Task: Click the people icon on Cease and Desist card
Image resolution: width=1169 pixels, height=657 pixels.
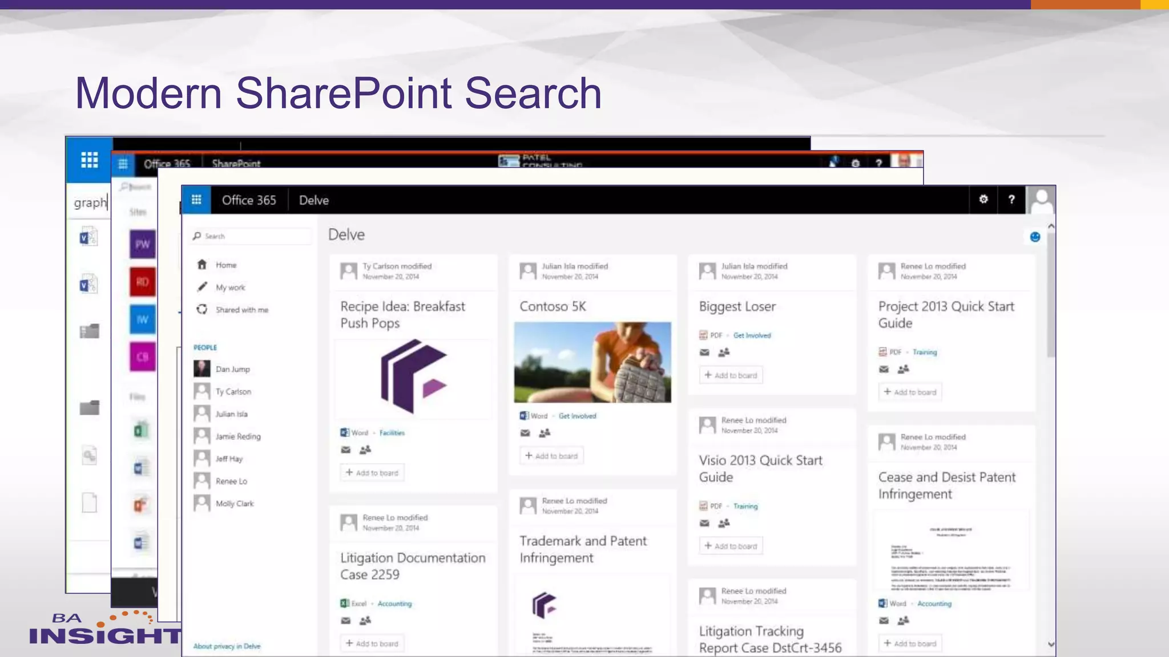Action: (903, 620)
